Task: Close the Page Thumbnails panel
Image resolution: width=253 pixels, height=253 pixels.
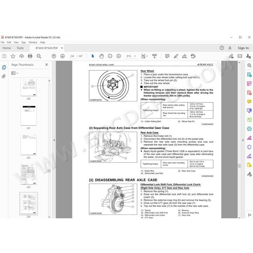Action: tap(47, 65)
